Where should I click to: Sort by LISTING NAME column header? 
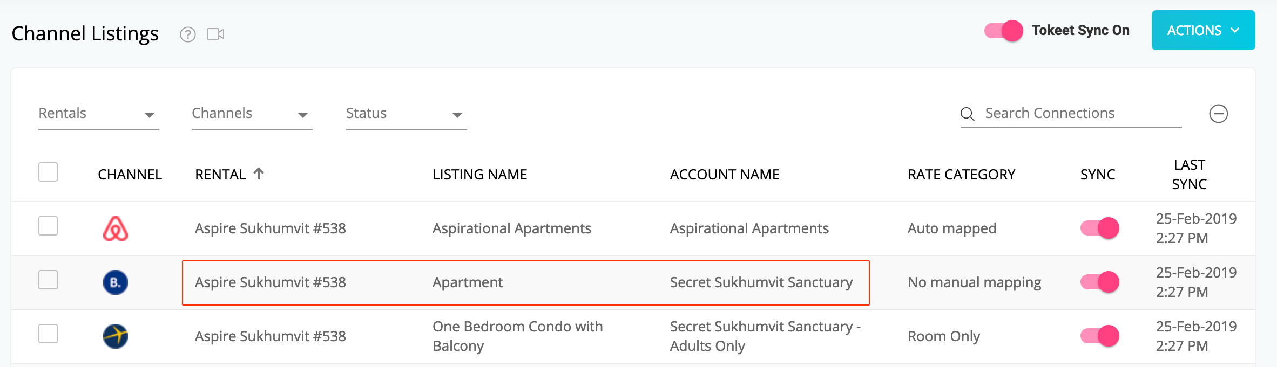pos(480,175)
